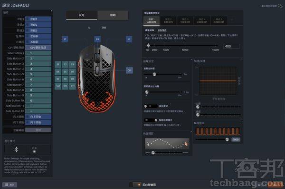Switch to the 設定 tab above the mouse
285x189 pixels.
click(x=81, y=15)
